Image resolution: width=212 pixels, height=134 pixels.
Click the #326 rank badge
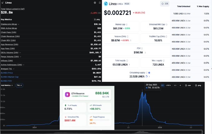127,4
